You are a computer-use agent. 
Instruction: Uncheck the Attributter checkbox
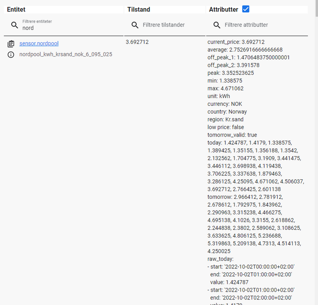246,9
